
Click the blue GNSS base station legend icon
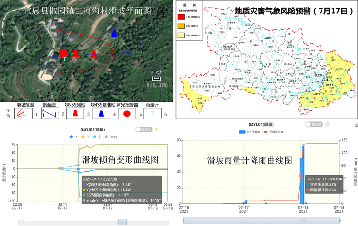[x=102, y=114]
